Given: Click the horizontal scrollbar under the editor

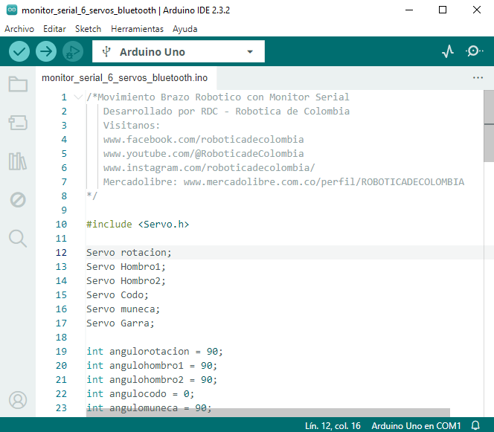Looking at the screenshot, I should tap(268, 412).
